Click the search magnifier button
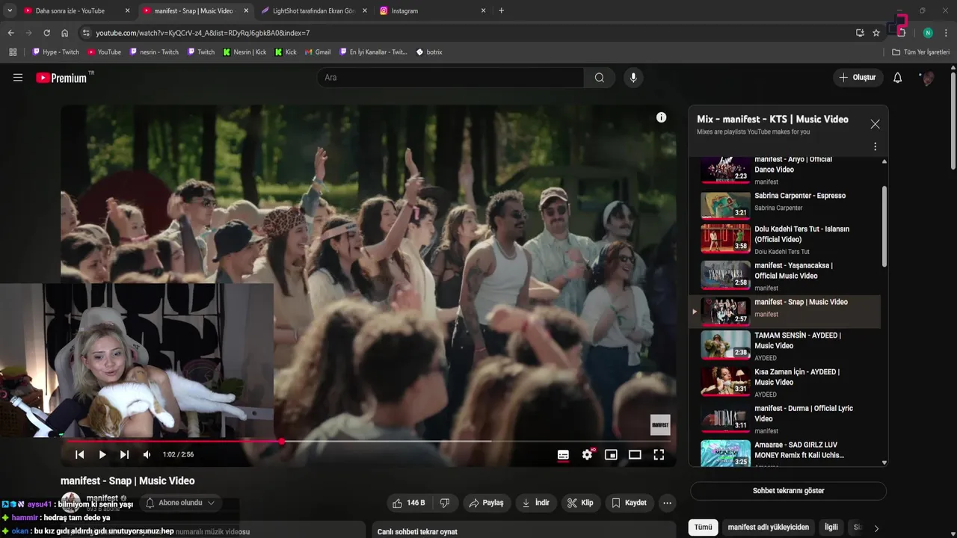Screen dimensions: 957x538 (x=600, y=78)
